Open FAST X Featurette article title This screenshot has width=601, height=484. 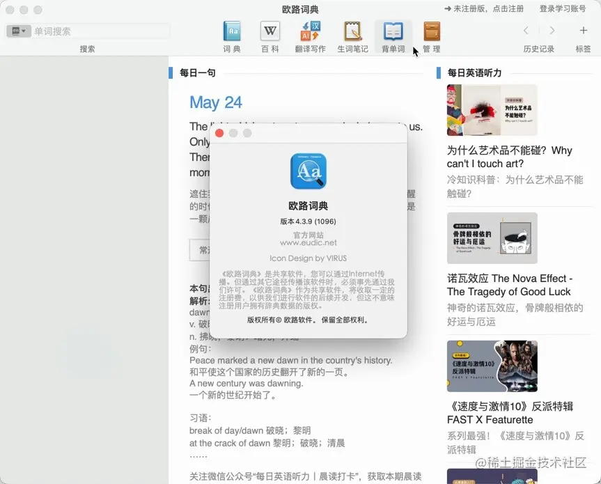point(510,413)
